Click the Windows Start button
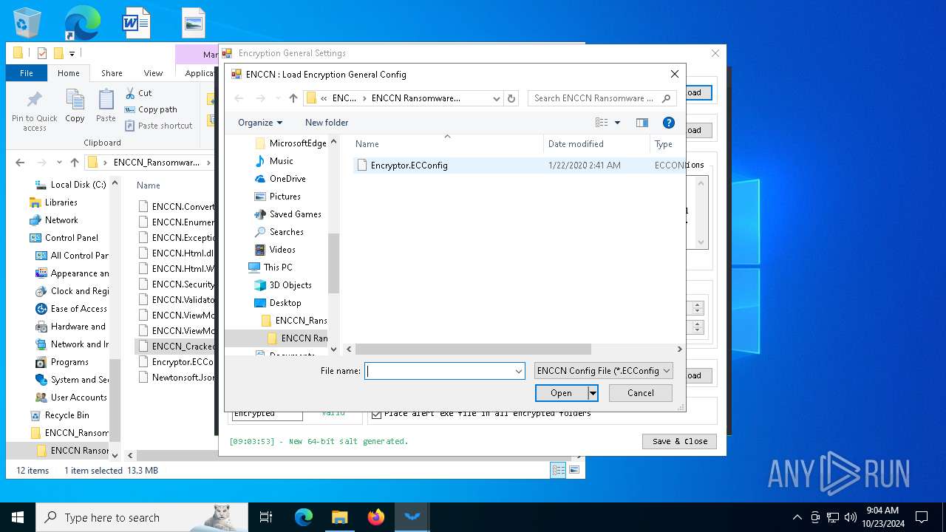This screenshot has height=532, width=946. (18, 517)
